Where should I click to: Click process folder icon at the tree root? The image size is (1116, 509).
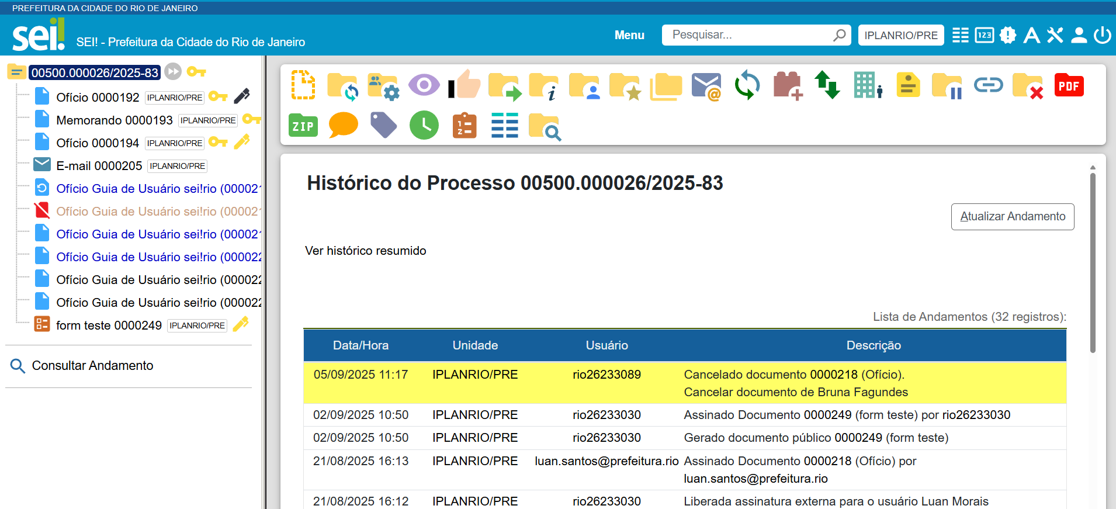pos(16,72)
